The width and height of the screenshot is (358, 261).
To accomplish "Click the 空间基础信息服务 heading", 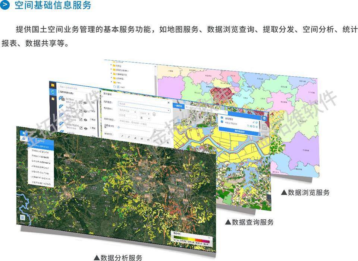I will click(x=53, y=6).
